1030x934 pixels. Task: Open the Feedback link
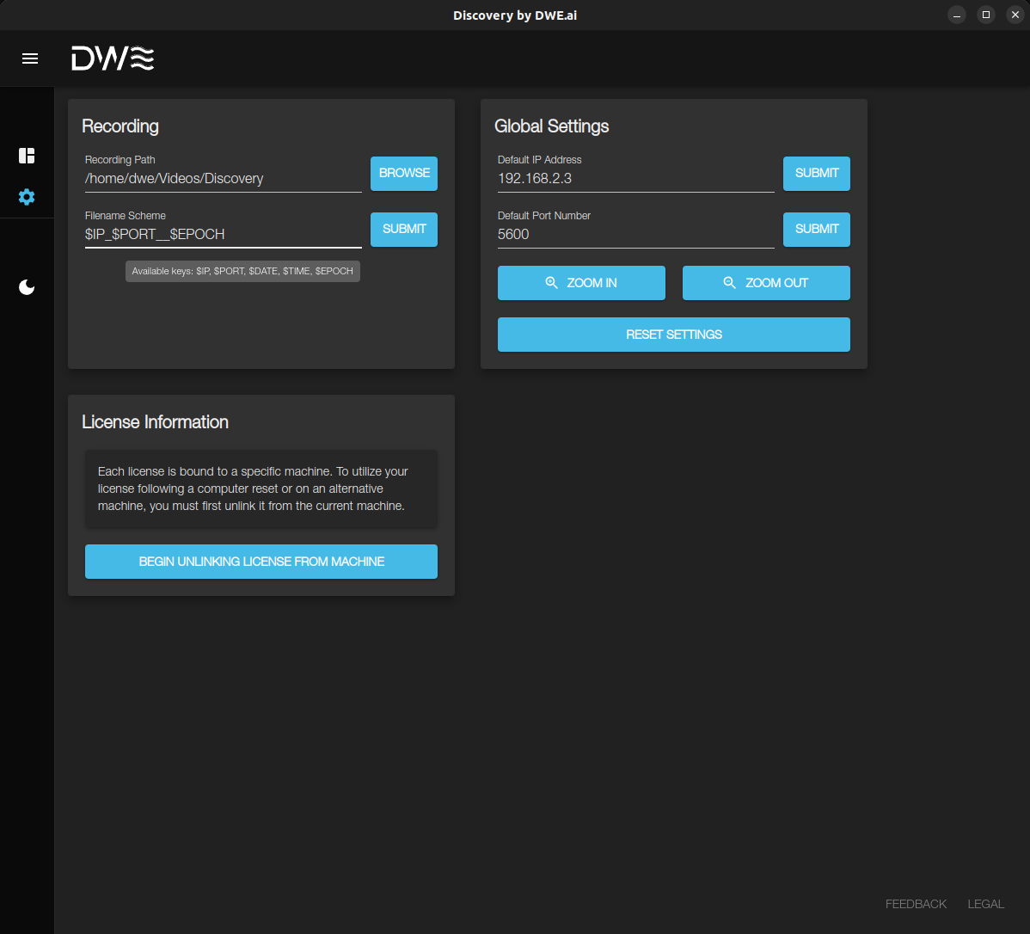(916, 904)
